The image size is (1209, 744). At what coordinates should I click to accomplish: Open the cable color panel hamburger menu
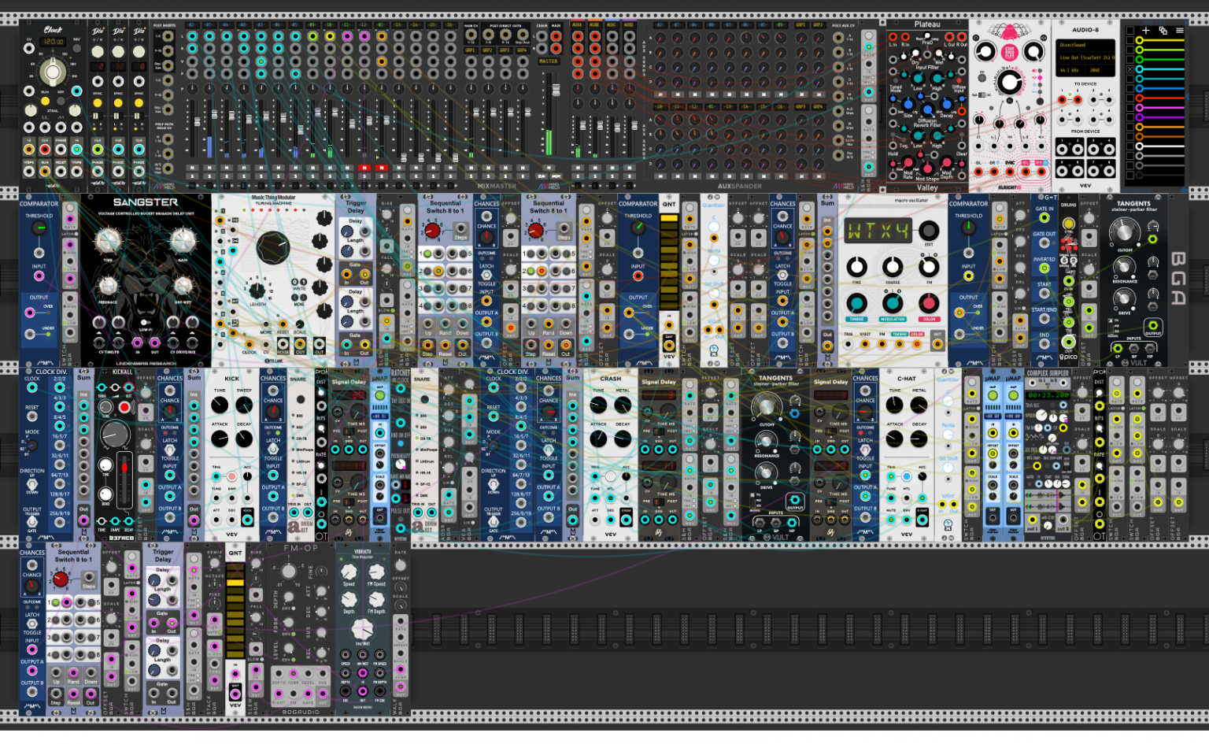click(x=1180, y=30)
